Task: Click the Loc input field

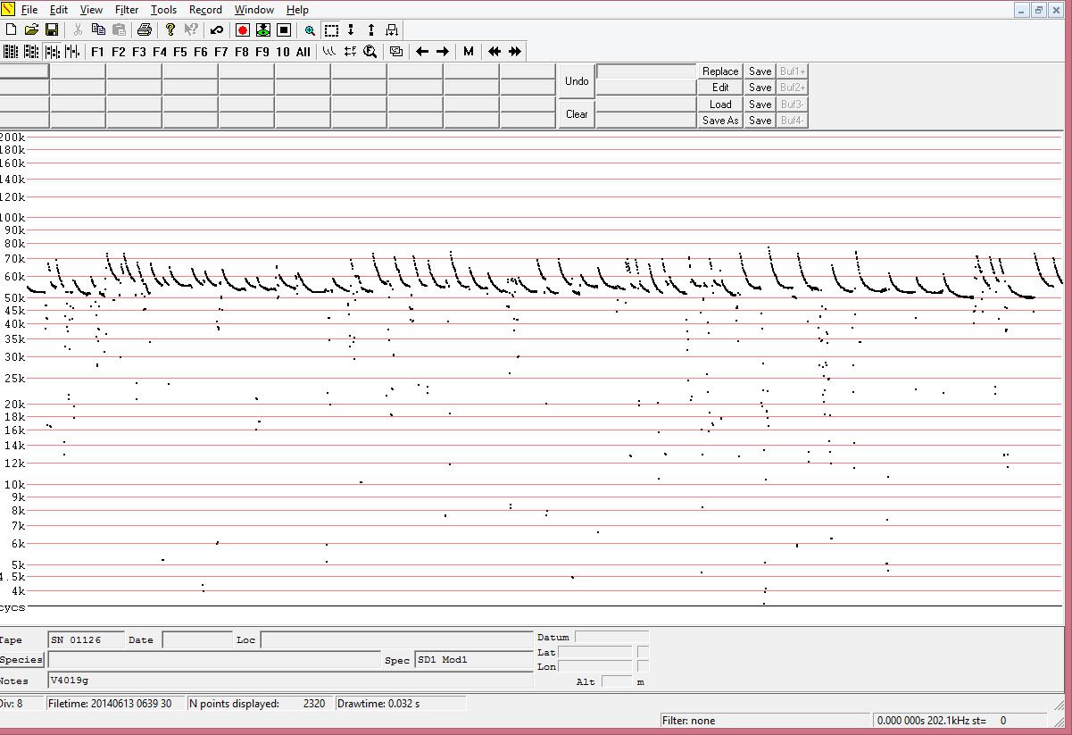Action: click(x=396, y=640)
